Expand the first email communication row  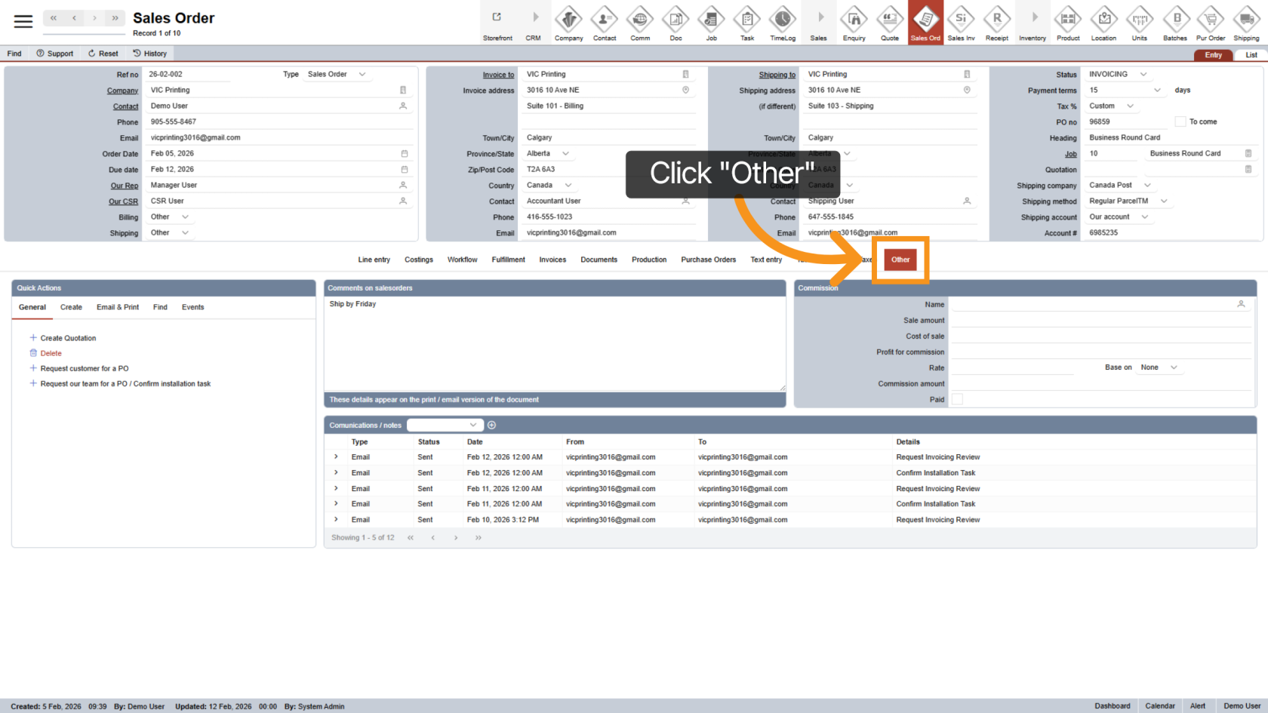[336, 457]
